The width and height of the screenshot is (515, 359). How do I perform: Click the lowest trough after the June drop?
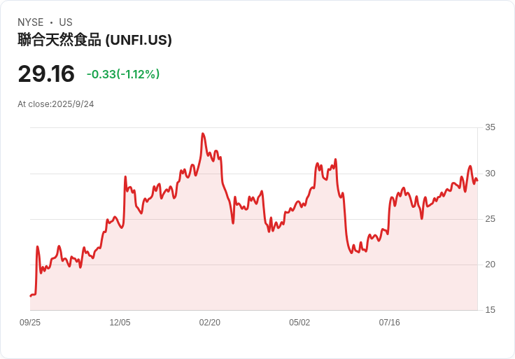pos(351,253)
